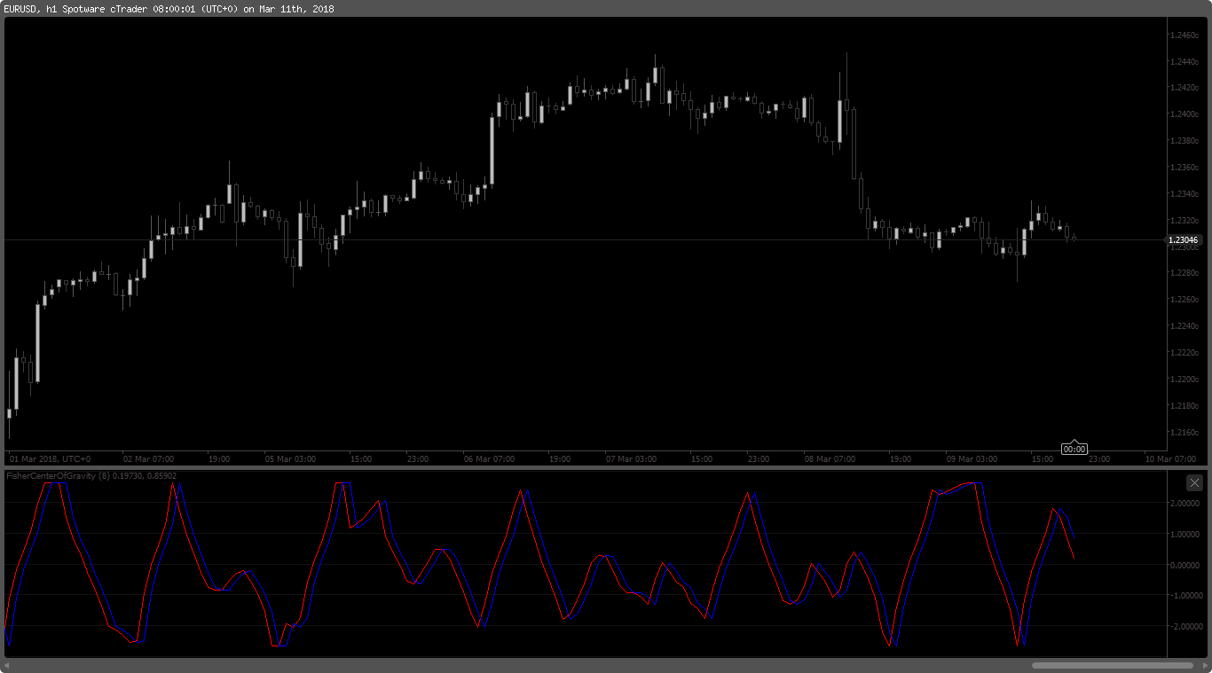
Task: Click the 1.2380 price axis label
Action: (x=1184, y=141)
